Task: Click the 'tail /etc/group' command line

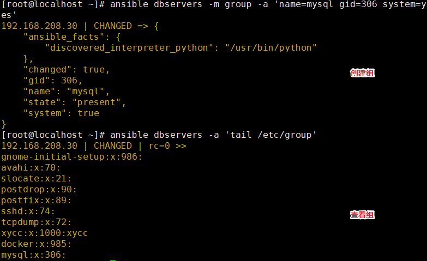Action: tap(159, 135)
